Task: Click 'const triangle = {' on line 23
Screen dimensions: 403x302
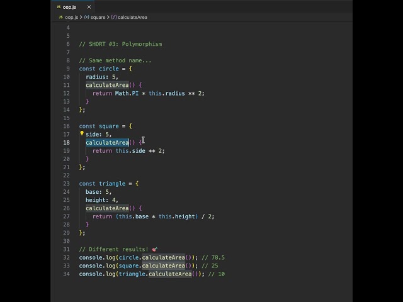Action: 109,184
